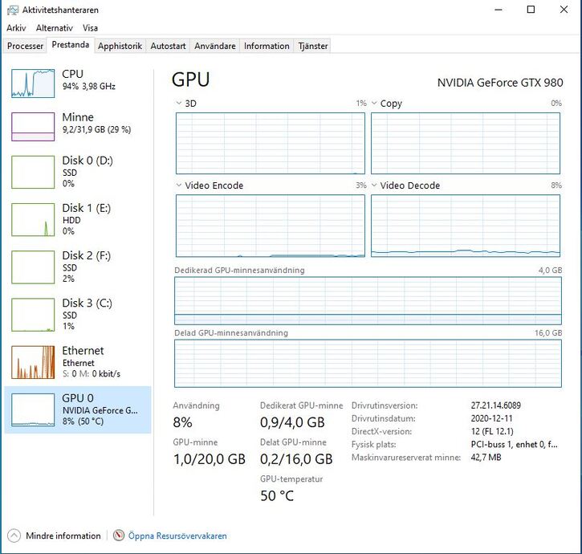Select the Disk 1 (E:) thumbnail graph
Viewport: 582px width, 554px height.
[x=33, y=219]
